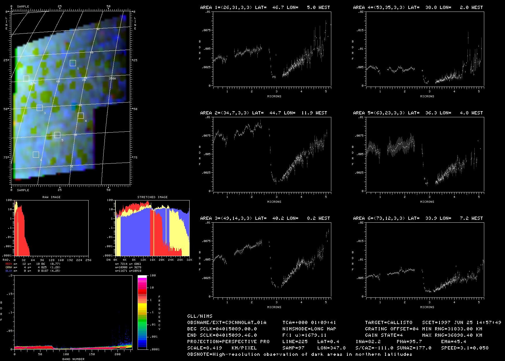
Task: Click the 'BEG SCLK=04015089.00.0' field
Action: coord(222,329)
